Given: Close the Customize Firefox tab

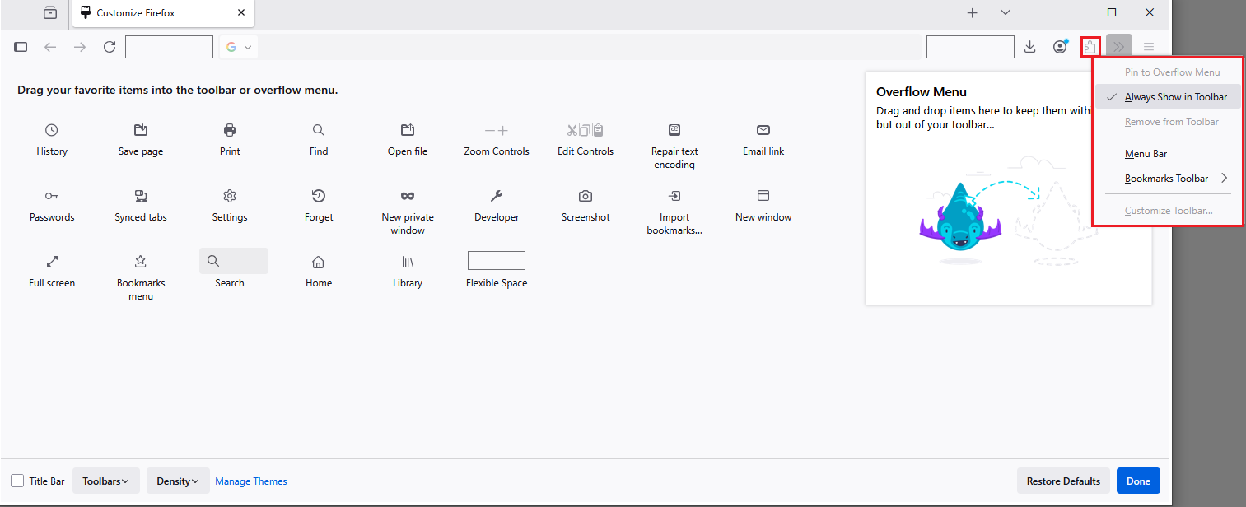Looking at the screenshot, I should (241, 12).
